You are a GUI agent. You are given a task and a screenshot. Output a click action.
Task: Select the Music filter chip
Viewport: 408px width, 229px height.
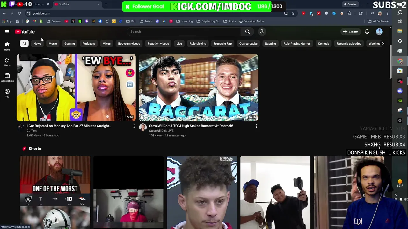[x=53, y=44]
